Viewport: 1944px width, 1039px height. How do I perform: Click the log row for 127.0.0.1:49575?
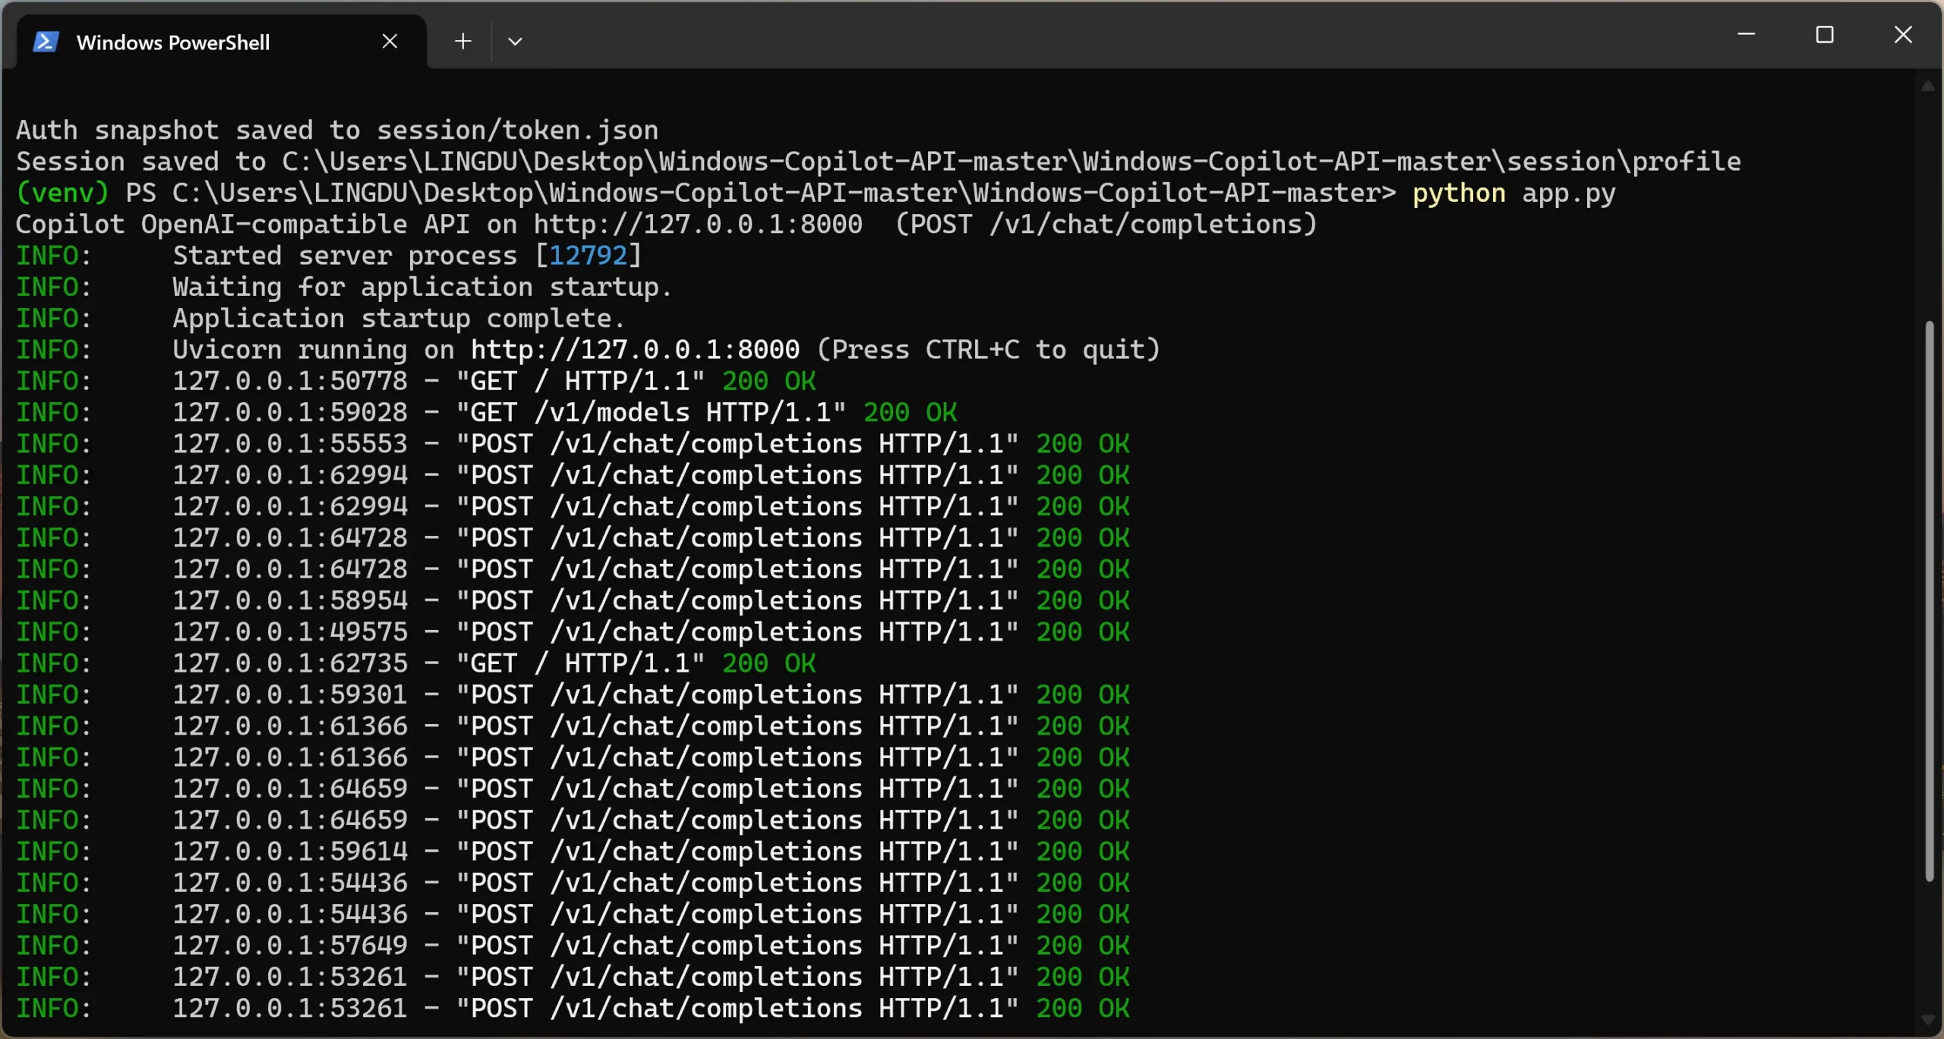click(573, 632)
